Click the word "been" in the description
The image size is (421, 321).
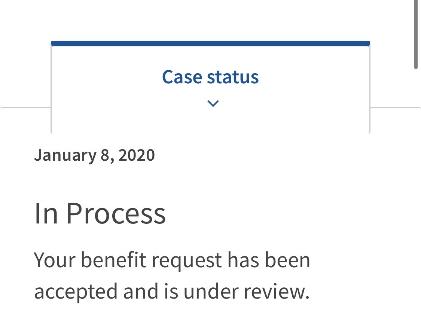click(x=287, y=260)
